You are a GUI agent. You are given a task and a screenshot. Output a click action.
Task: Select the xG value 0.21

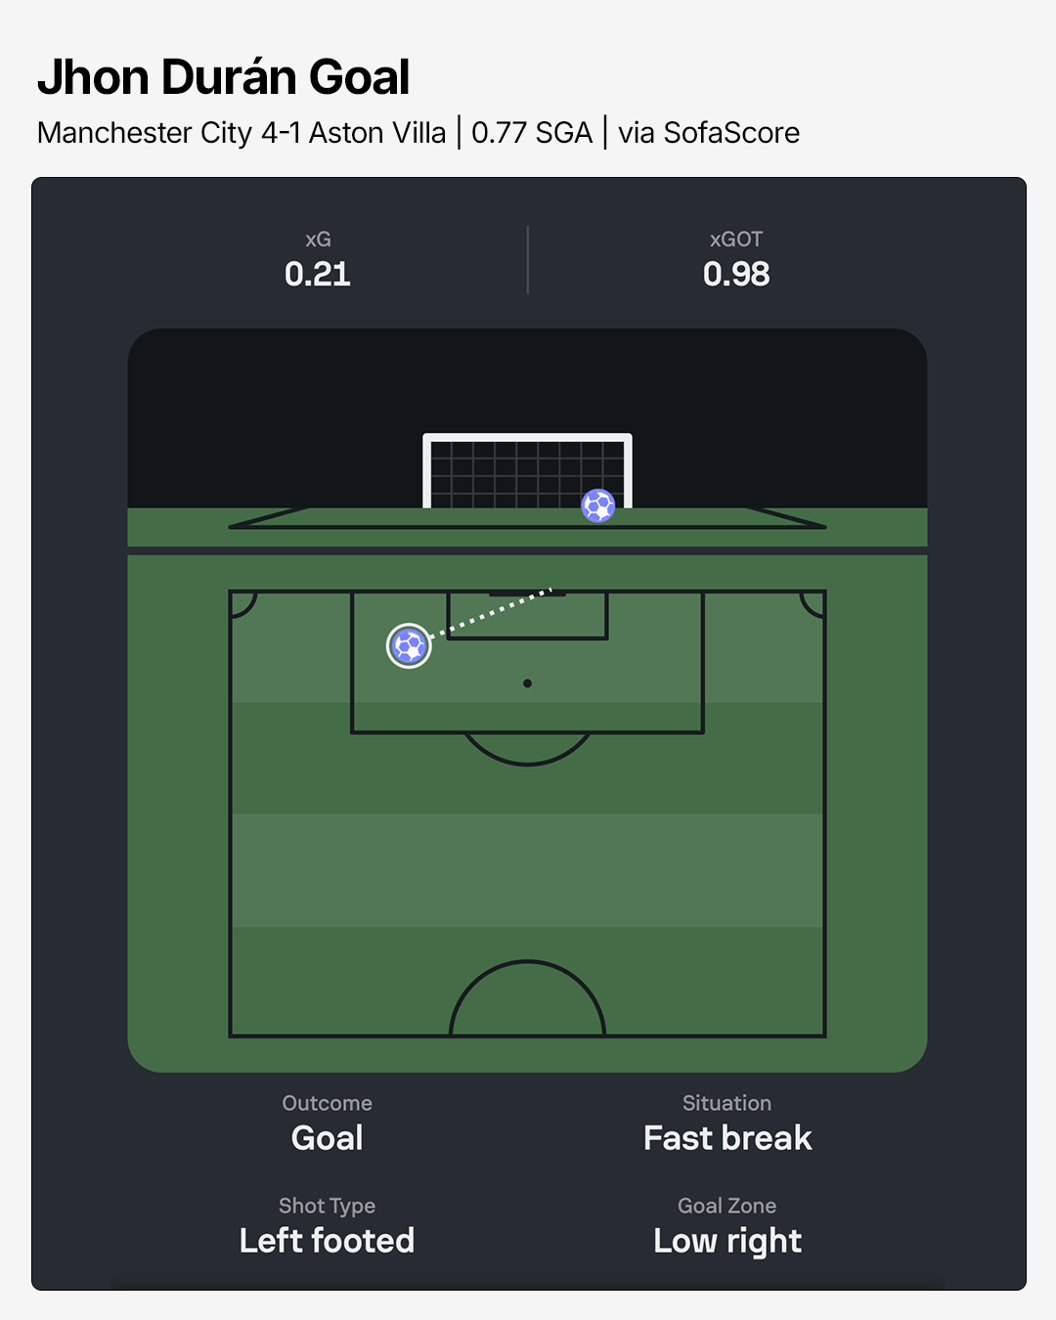tap(318, 274)
